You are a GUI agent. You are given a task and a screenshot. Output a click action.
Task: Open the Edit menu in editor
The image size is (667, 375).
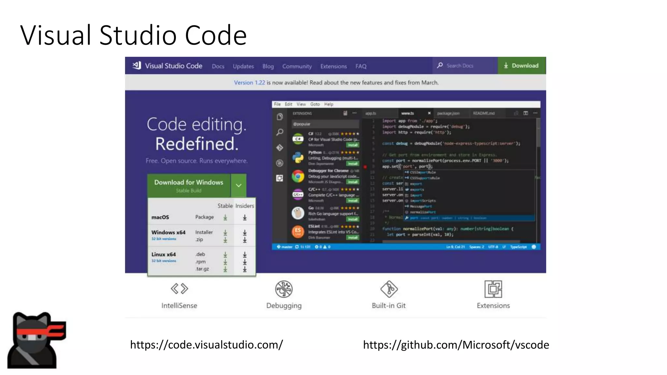(x=289, y=104)
